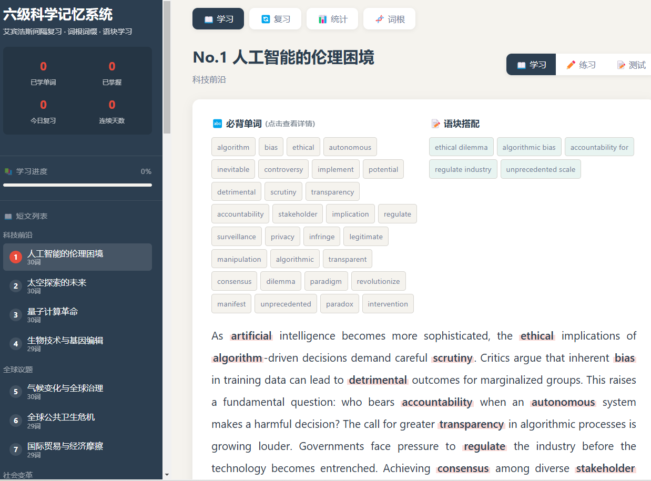The image size is (651, 481).
Task: Click the sidebar scrollbar down arrow
Action: (x=167, y=475)
